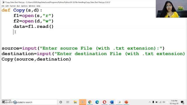Open Microsoft Word from the taskbar
This screenshot has width=187, height=105.
[112, 102]
